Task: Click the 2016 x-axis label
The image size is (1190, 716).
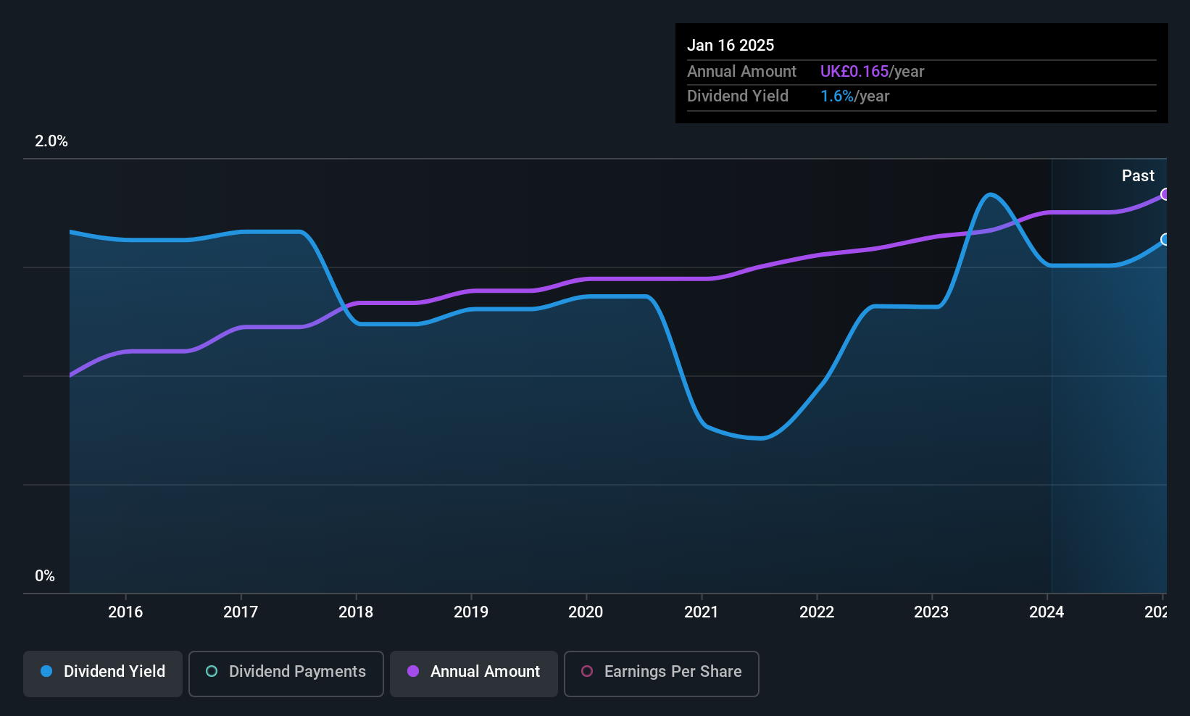Action: click(x=125, y=612)
